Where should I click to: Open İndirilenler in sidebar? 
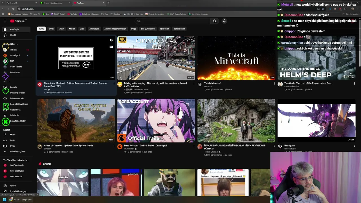[16, 115]
